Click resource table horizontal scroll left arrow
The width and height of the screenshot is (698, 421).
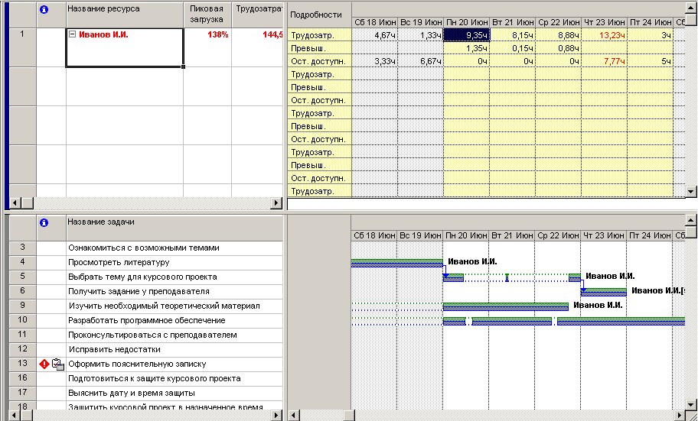[15, 203]
